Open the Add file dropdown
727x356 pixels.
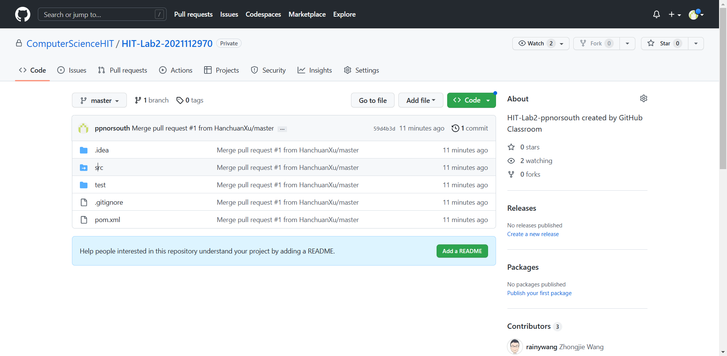(x=421, y=100)
